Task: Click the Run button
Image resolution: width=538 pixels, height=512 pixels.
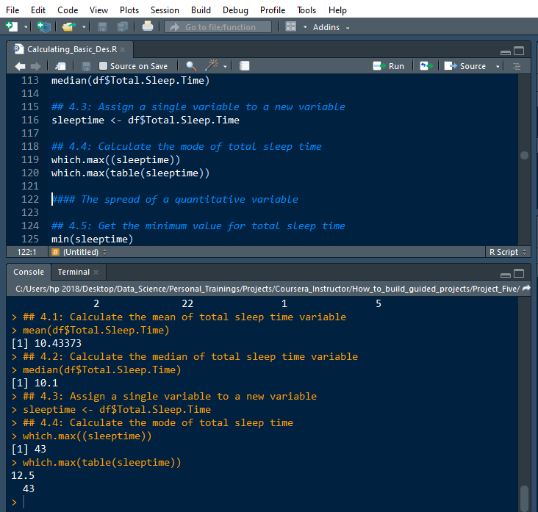Action: [x=389, y=66]
